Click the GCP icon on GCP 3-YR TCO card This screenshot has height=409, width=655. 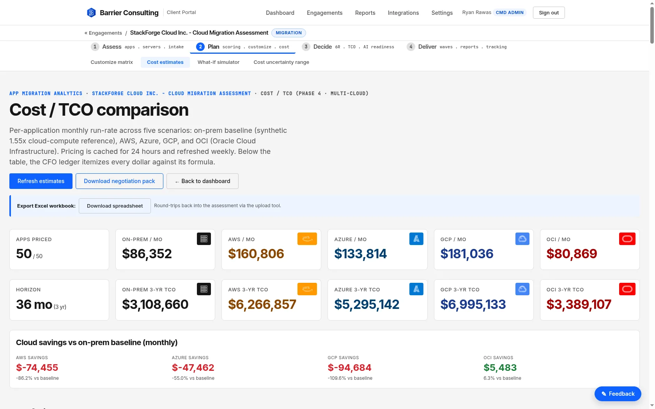[522, 289]
